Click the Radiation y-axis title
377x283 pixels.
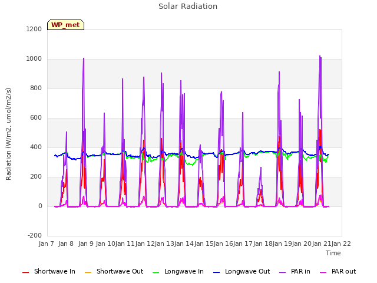8,134
